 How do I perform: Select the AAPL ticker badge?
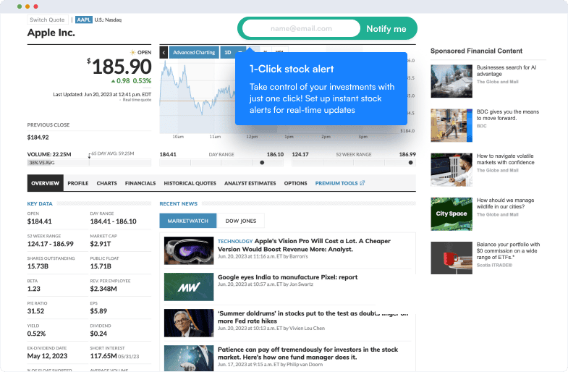pyautogui.click(x=84, y=20)
